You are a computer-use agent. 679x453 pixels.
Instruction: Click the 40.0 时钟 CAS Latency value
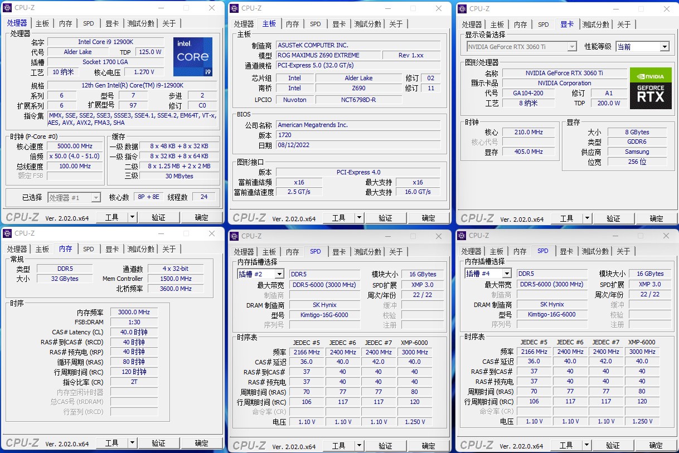click(x=134, y=332)
